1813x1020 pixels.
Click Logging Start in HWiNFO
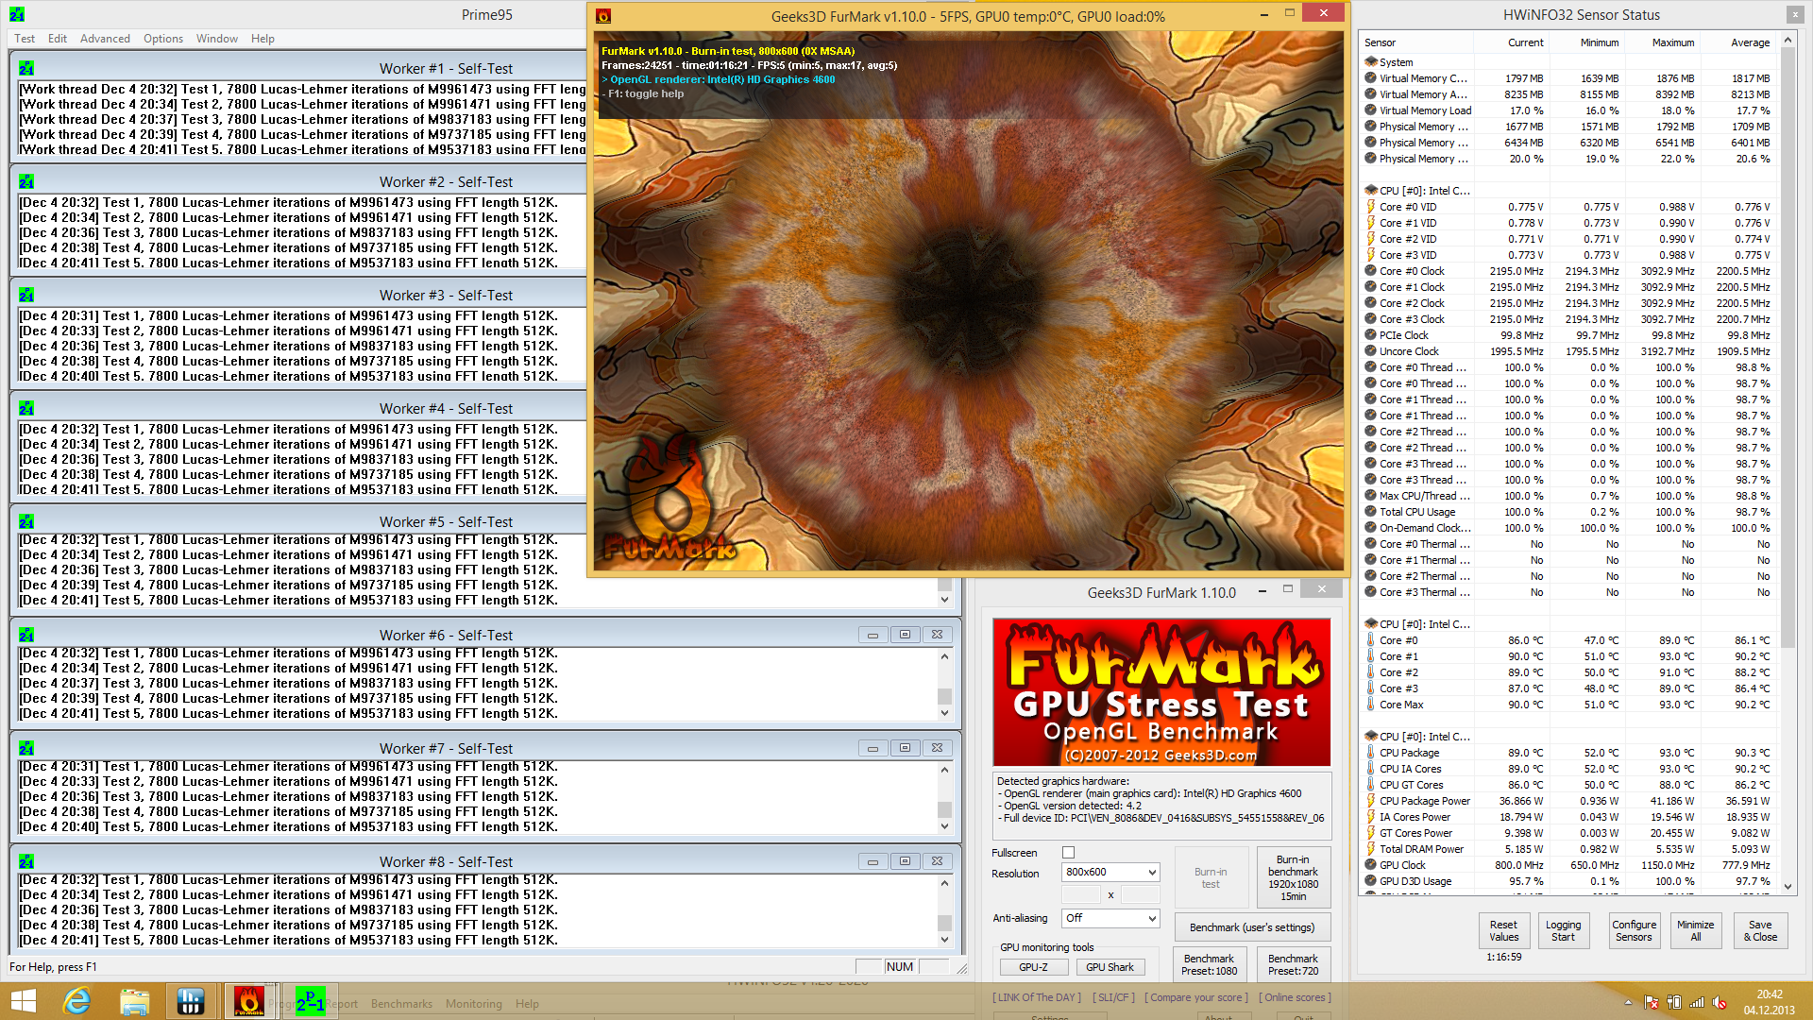point(1563,931)
